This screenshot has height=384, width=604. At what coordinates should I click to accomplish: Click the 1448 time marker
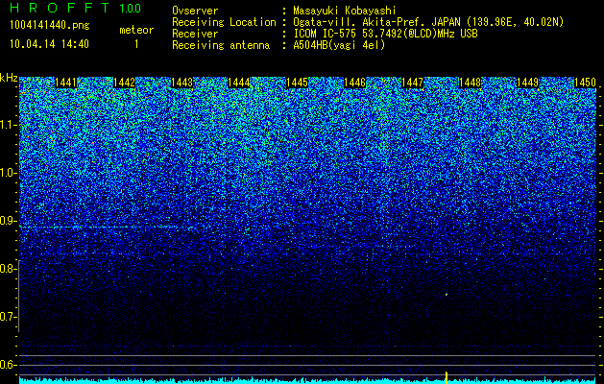click(x=470, y=83)
